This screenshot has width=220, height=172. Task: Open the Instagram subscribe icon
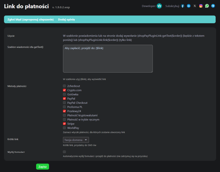tap(201, 6)
